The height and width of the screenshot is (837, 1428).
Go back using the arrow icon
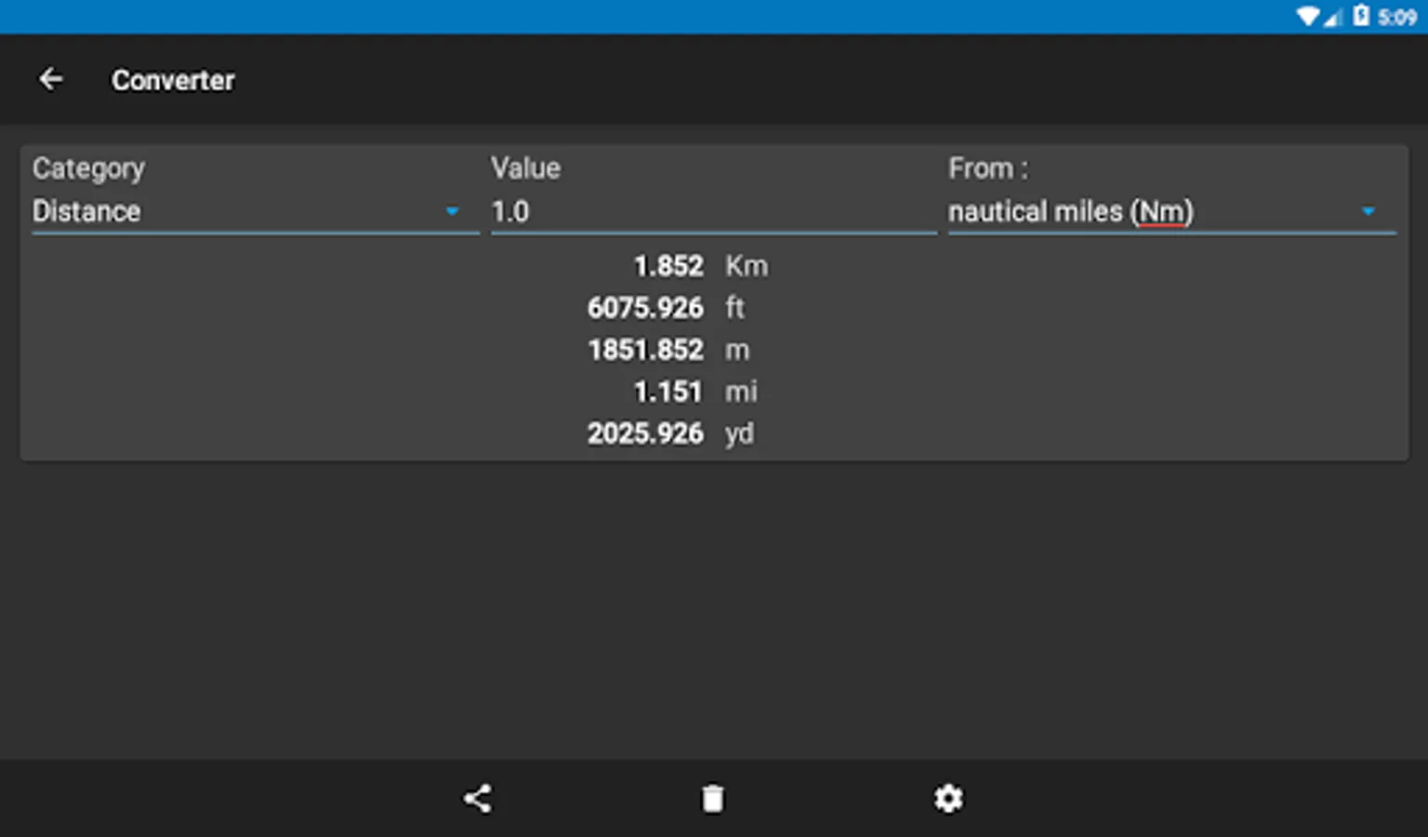[x=51, y=80]
